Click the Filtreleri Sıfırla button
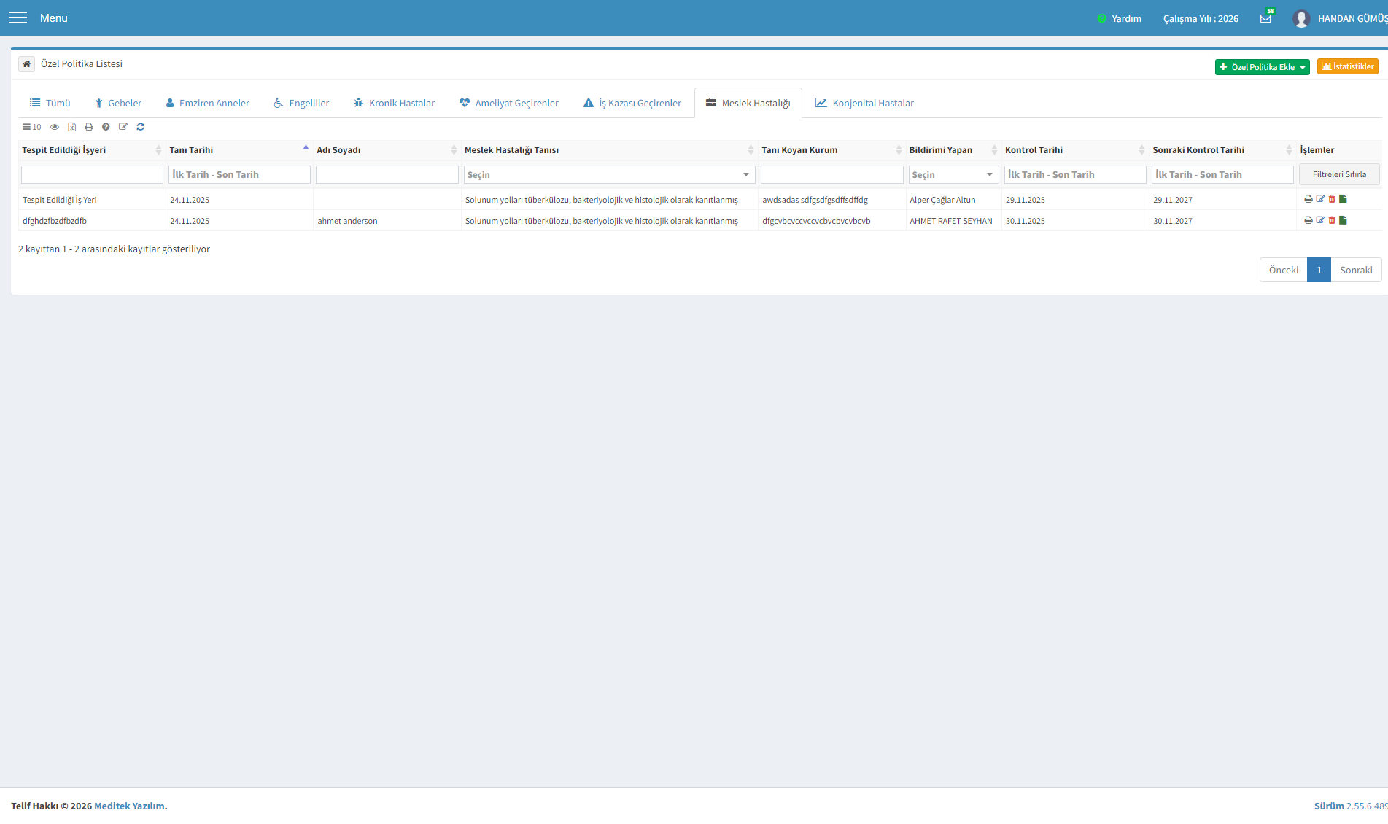Viewport: 1388px width, 824px height. pos(1339,174)
